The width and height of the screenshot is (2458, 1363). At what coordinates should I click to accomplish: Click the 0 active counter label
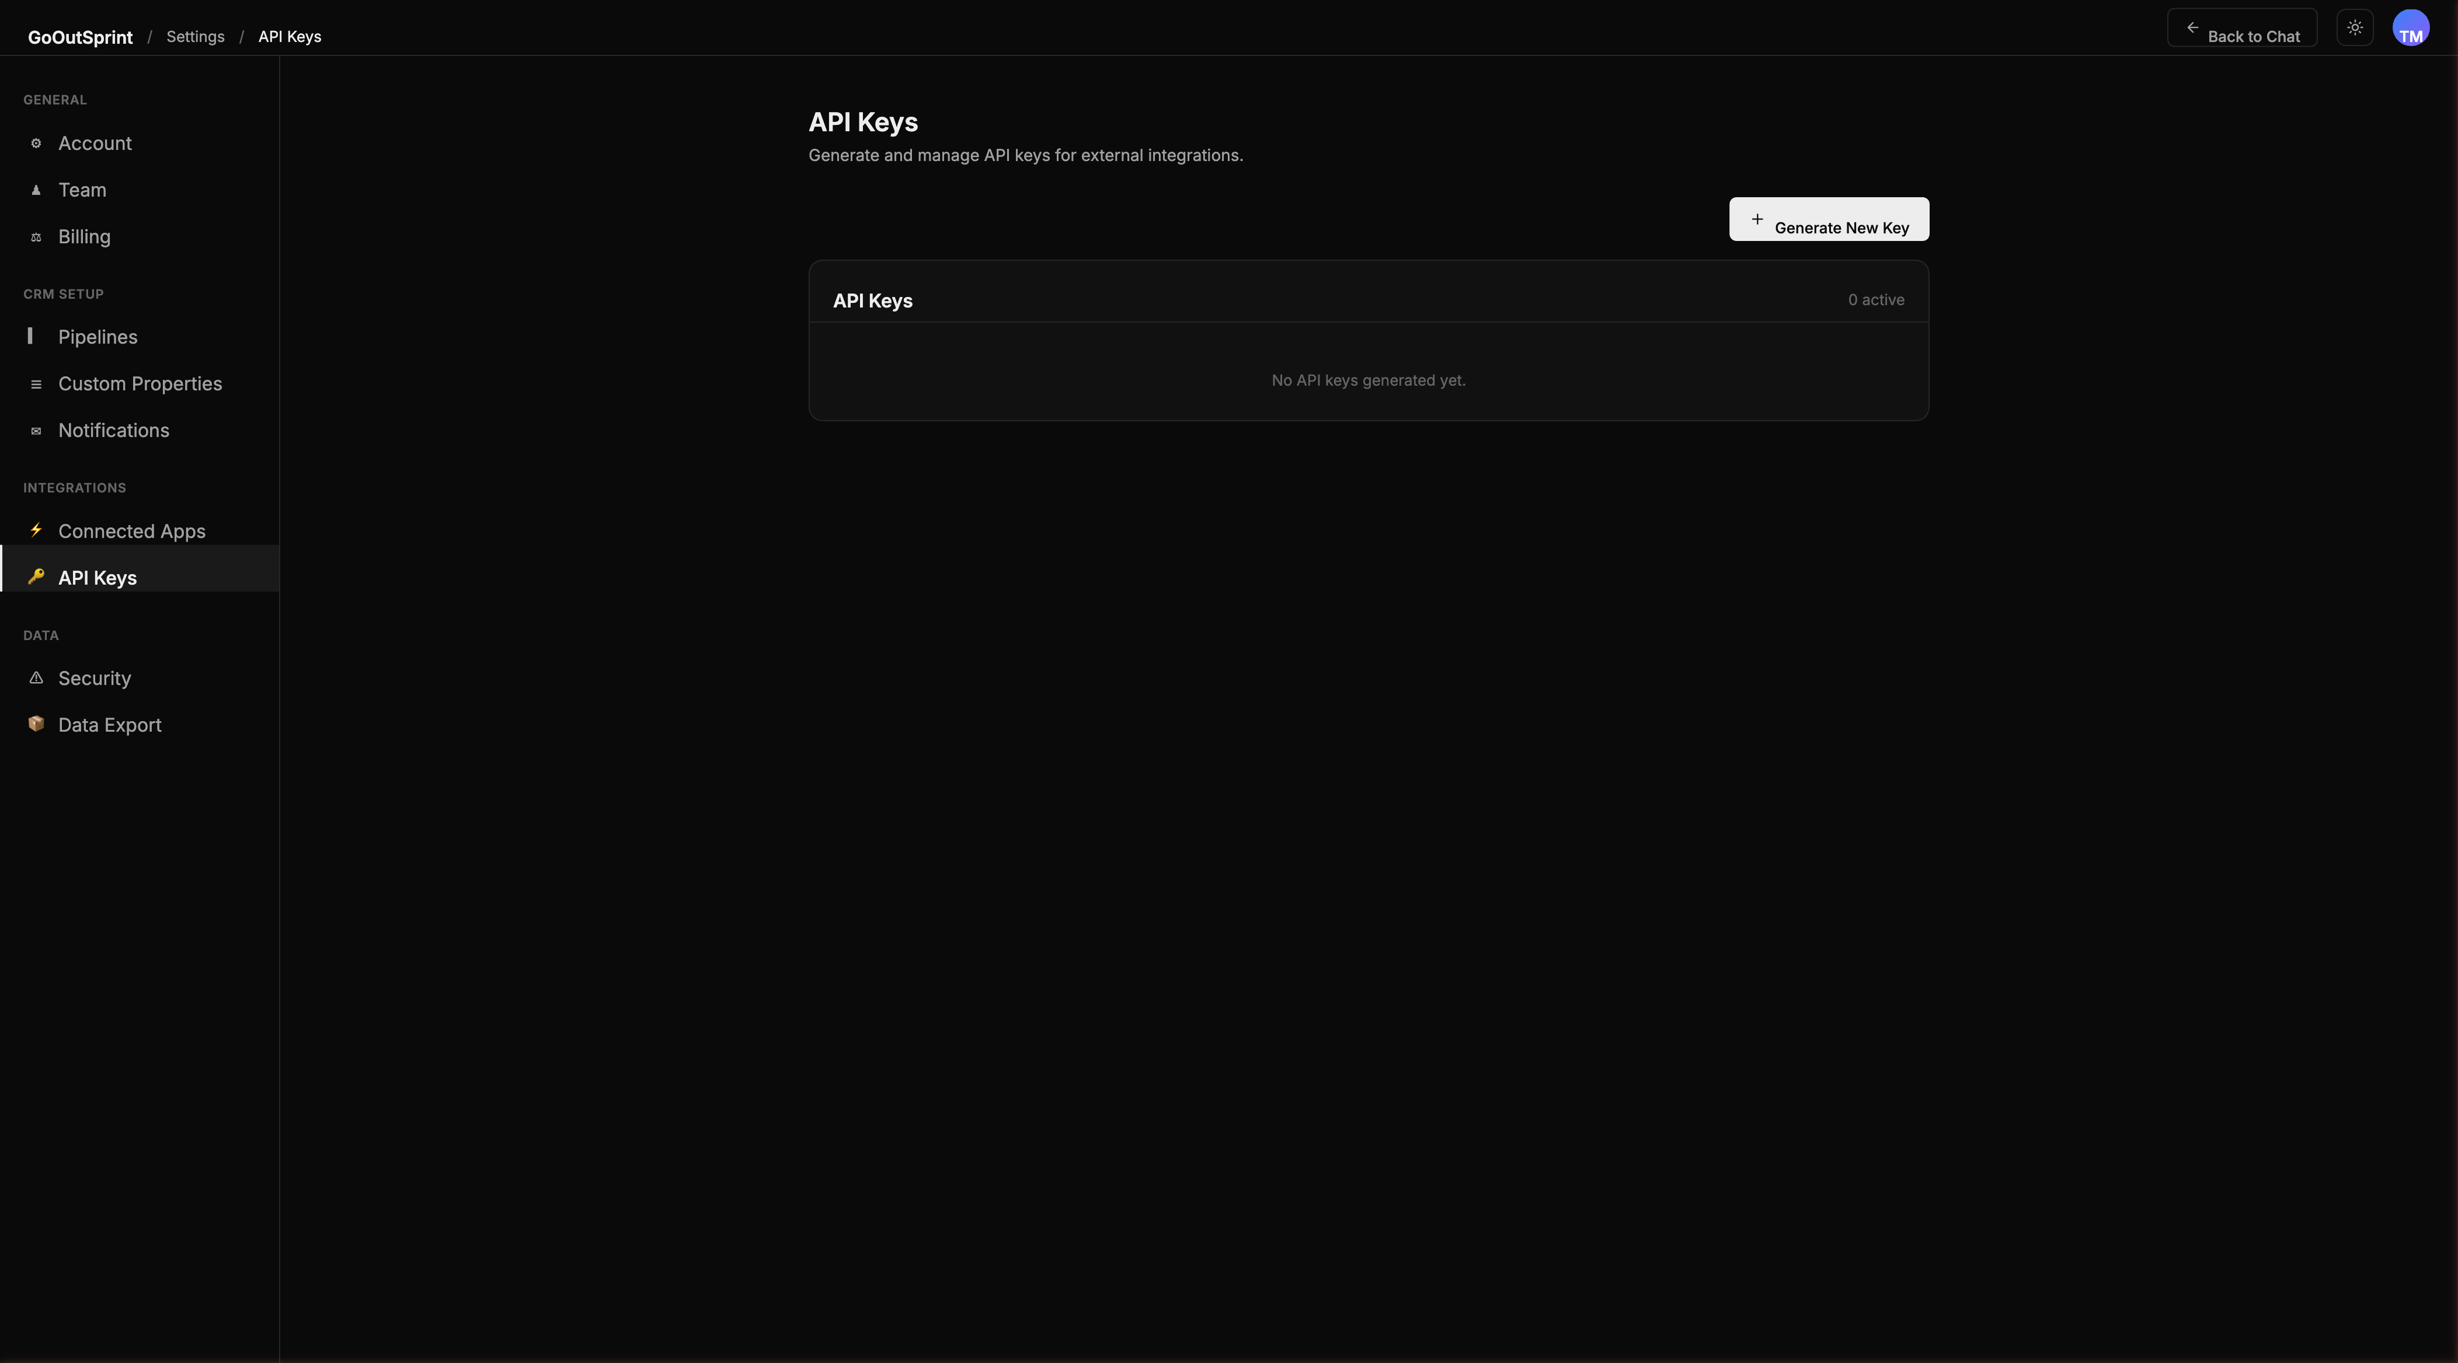click(1874, 299)
